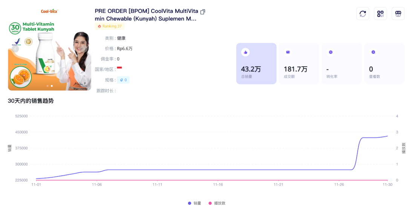
Task: Click the 11-11 date on chart axis
Action: tap(157, 185)
